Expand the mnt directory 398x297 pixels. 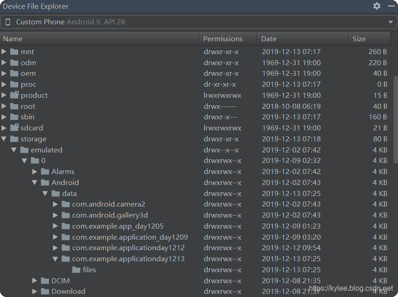(x=4, y=51)
